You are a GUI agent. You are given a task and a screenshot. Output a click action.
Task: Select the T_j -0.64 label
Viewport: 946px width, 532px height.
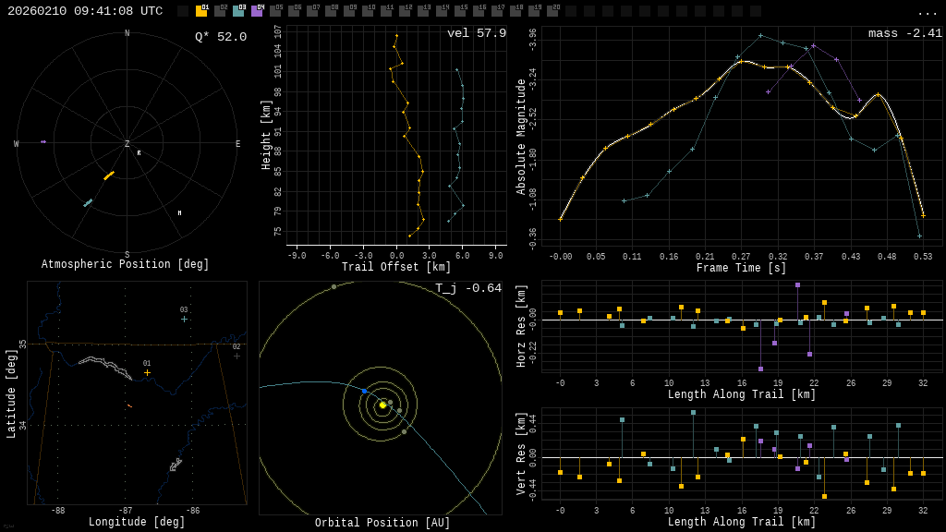(x=468, y=288)
